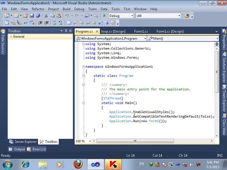
Task: Open the Tools menu
Action: pos(116,9)
